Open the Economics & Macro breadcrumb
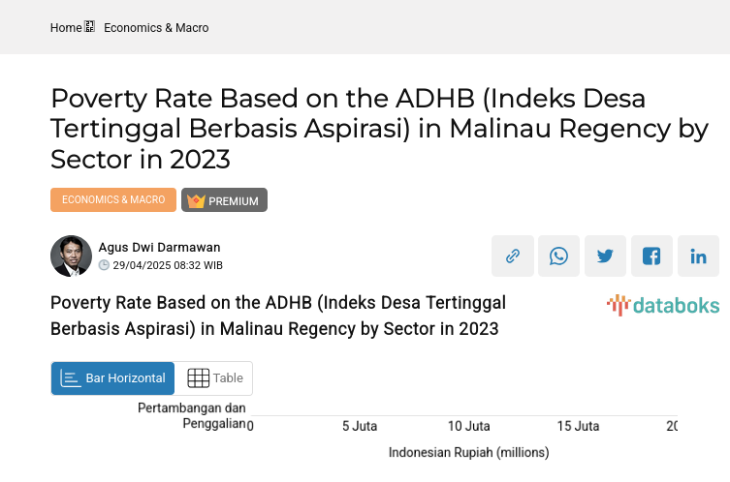730x482 pixels. tap(156, 28)
